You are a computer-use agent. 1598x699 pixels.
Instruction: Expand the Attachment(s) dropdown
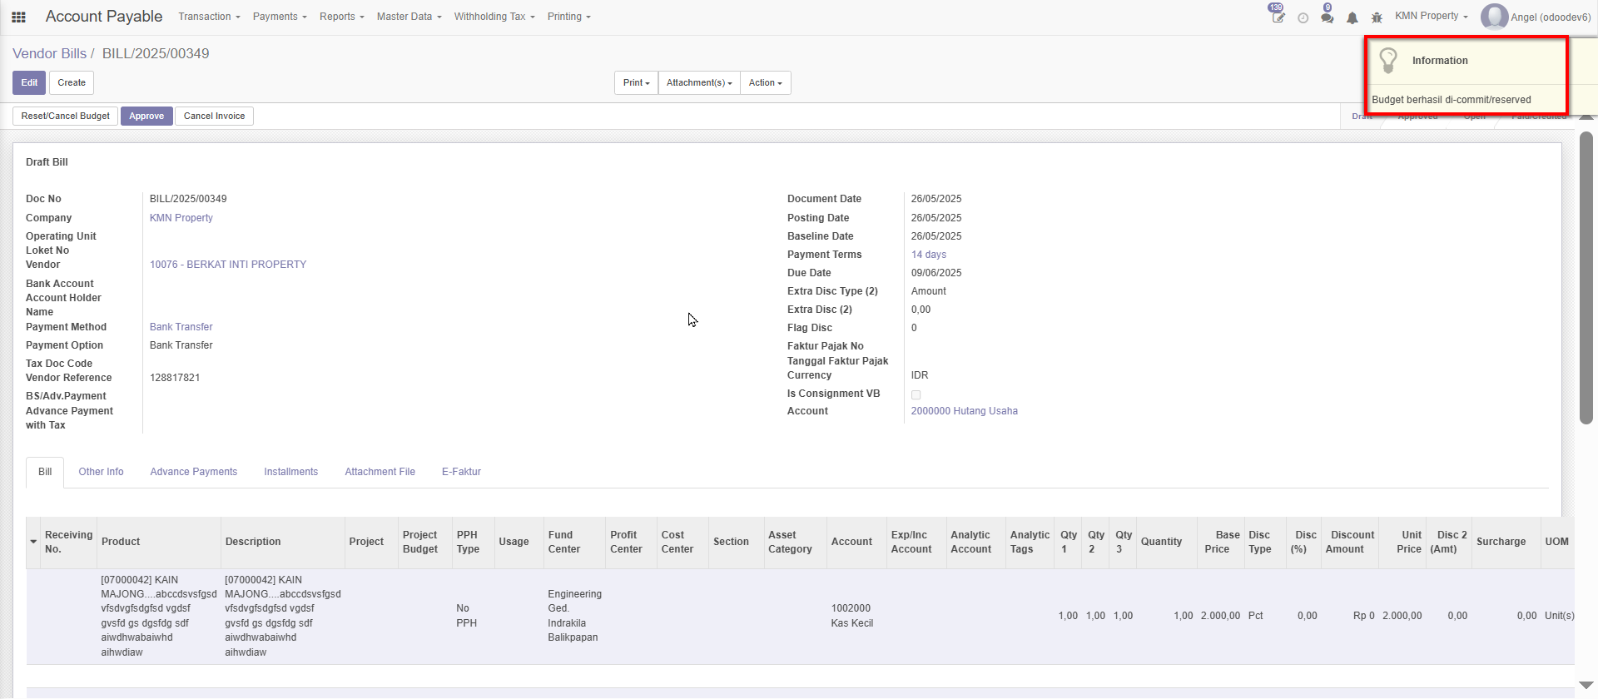pyautogui.click(x=699, y=82)
